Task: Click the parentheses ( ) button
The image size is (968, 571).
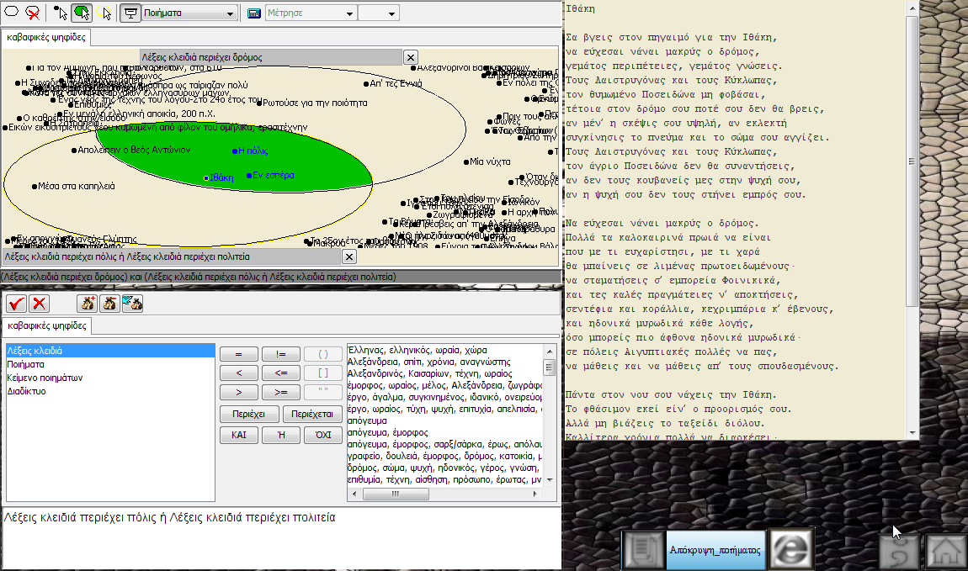Action: click(323, 355)
